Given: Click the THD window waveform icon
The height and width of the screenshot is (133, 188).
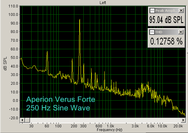Looking at the screenshot, I should point(152,32).
